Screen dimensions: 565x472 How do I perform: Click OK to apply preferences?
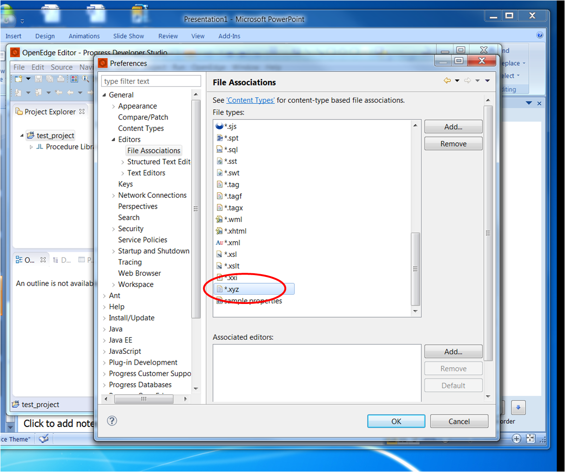click(x=396, y=421)
